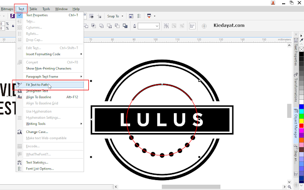Image resolution: width=304 pixels, height=190 pixels.
Task: Pick the blue palette swatch
Action: tap(301, 106)
